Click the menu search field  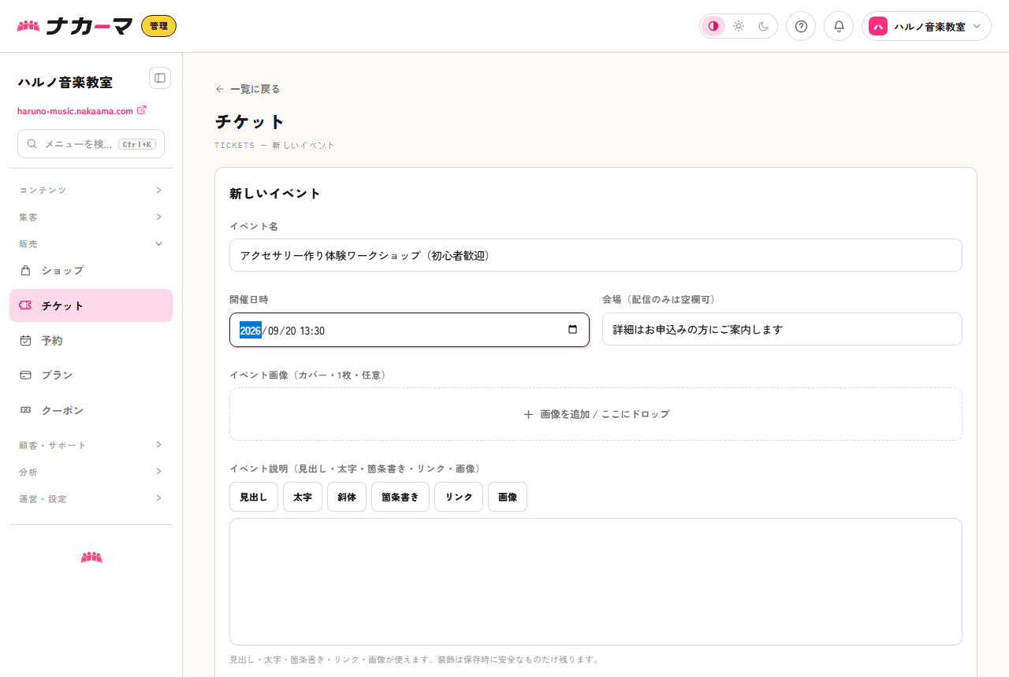coord(91,144)
